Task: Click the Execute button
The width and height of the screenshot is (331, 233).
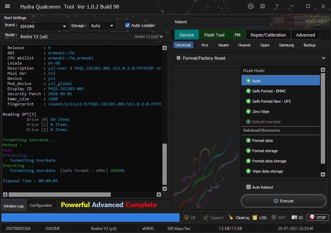Action: (x=283, y=201)
